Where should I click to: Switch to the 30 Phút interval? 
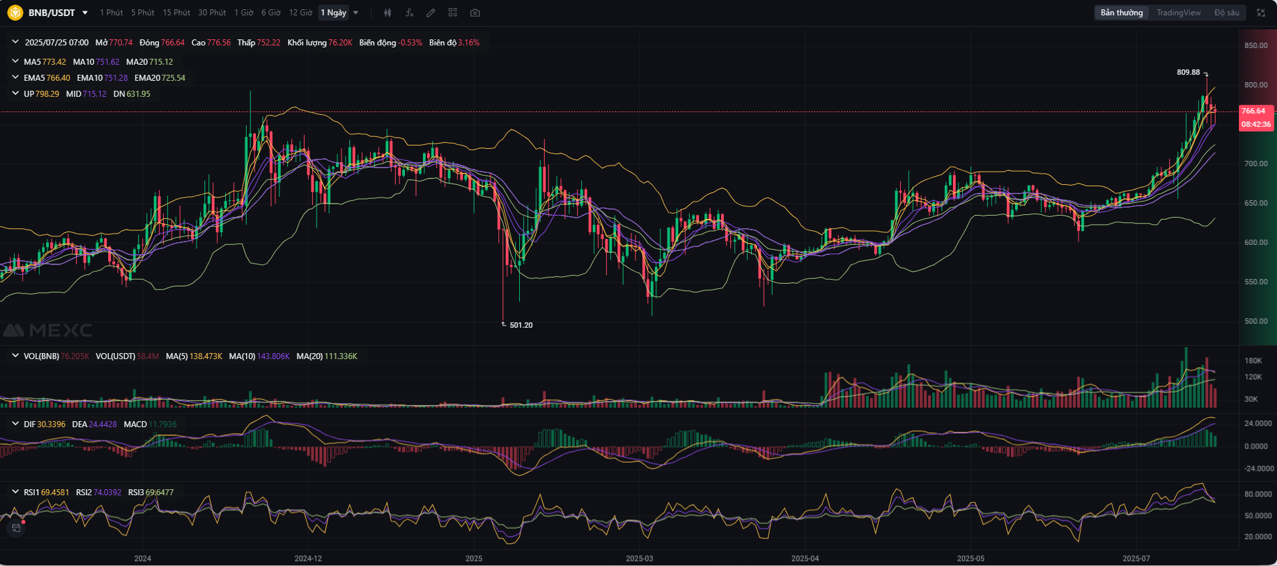pyautogui.click(x=212, y=13)
